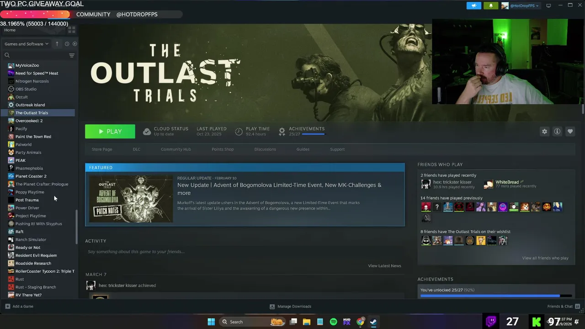Select Ready or Not in library list
This screenshot has height=329, width=585.
[x=28, y=248]
